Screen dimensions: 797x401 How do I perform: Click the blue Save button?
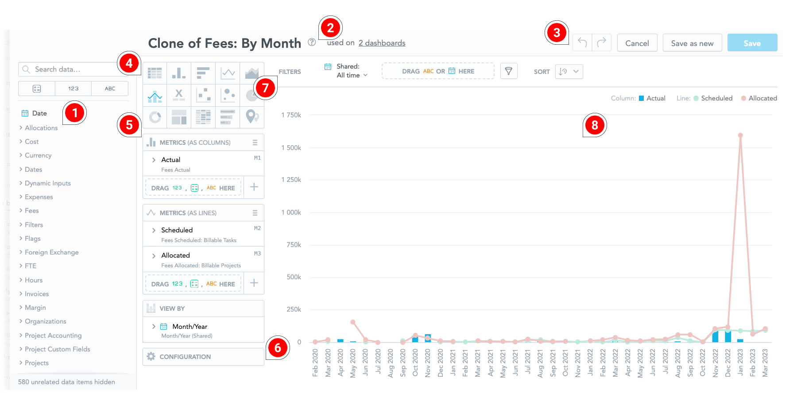(x=752, y=43)
